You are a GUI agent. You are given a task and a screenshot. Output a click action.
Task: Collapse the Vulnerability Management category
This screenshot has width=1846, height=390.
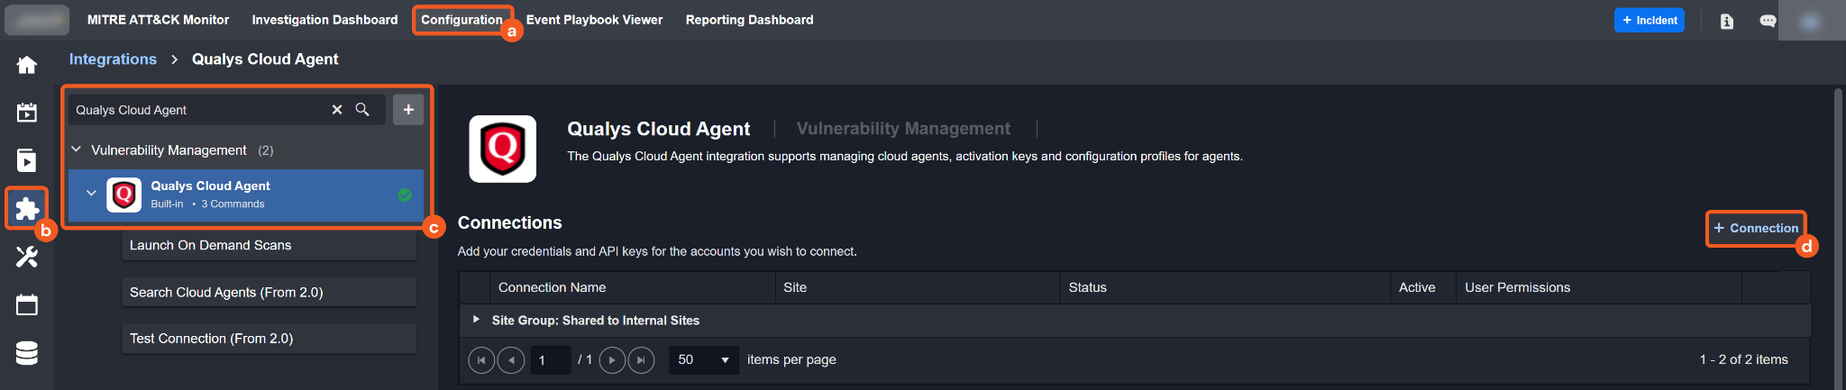(77, 150)
